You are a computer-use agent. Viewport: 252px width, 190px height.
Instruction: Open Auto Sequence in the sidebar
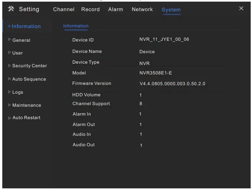point(29,79)
